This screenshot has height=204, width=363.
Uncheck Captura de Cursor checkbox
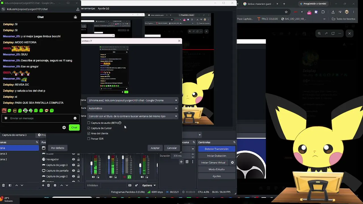coord(89,128)
